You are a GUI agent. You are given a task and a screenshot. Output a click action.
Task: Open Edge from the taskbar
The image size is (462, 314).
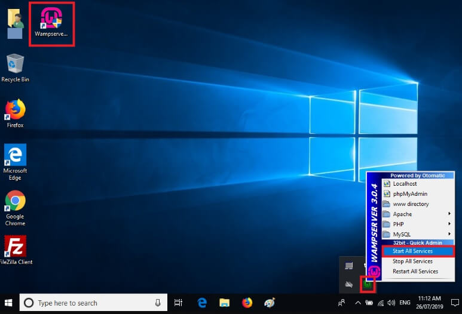202,303
